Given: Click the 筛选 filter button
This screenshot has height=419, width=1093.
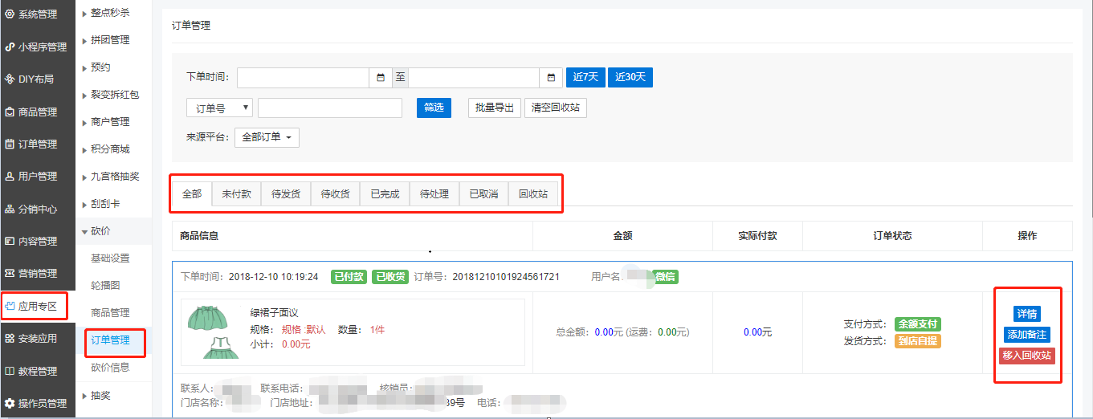Looking at the screenshot, I should (434, 108).
